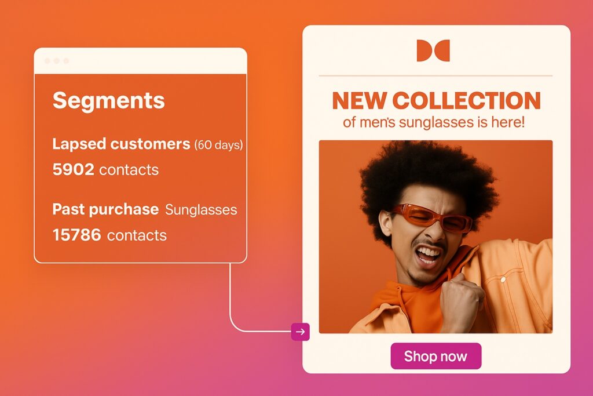Screen dimensions: 593x396
Task: Click the 5902 contacts count
Action: tap(105, 170)
